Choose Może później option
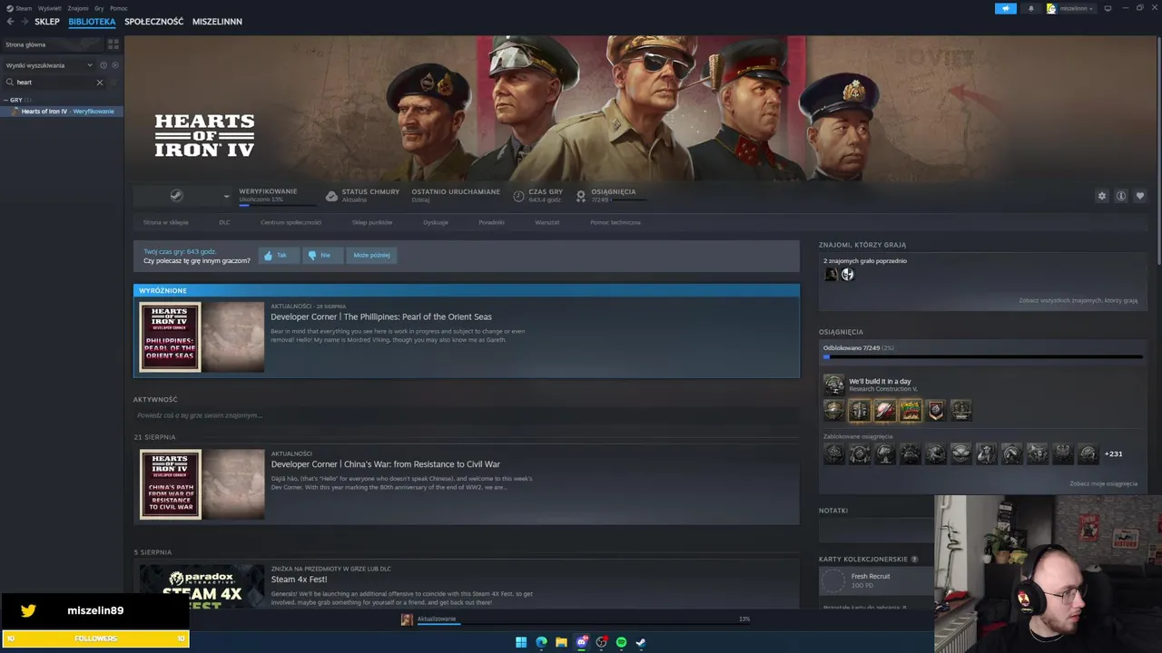Image resolution: width=1162 pixels, height=653 pixels. [371, 255]
